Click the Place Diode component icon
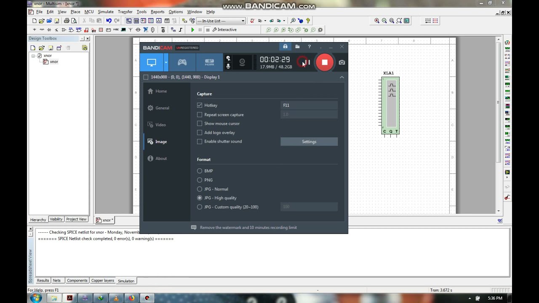Screen dimensions: 539x303 pos(49,30)
